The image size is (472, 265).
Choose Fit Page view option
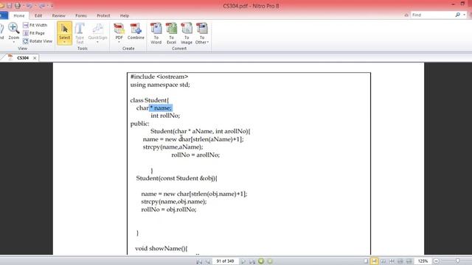34,33
